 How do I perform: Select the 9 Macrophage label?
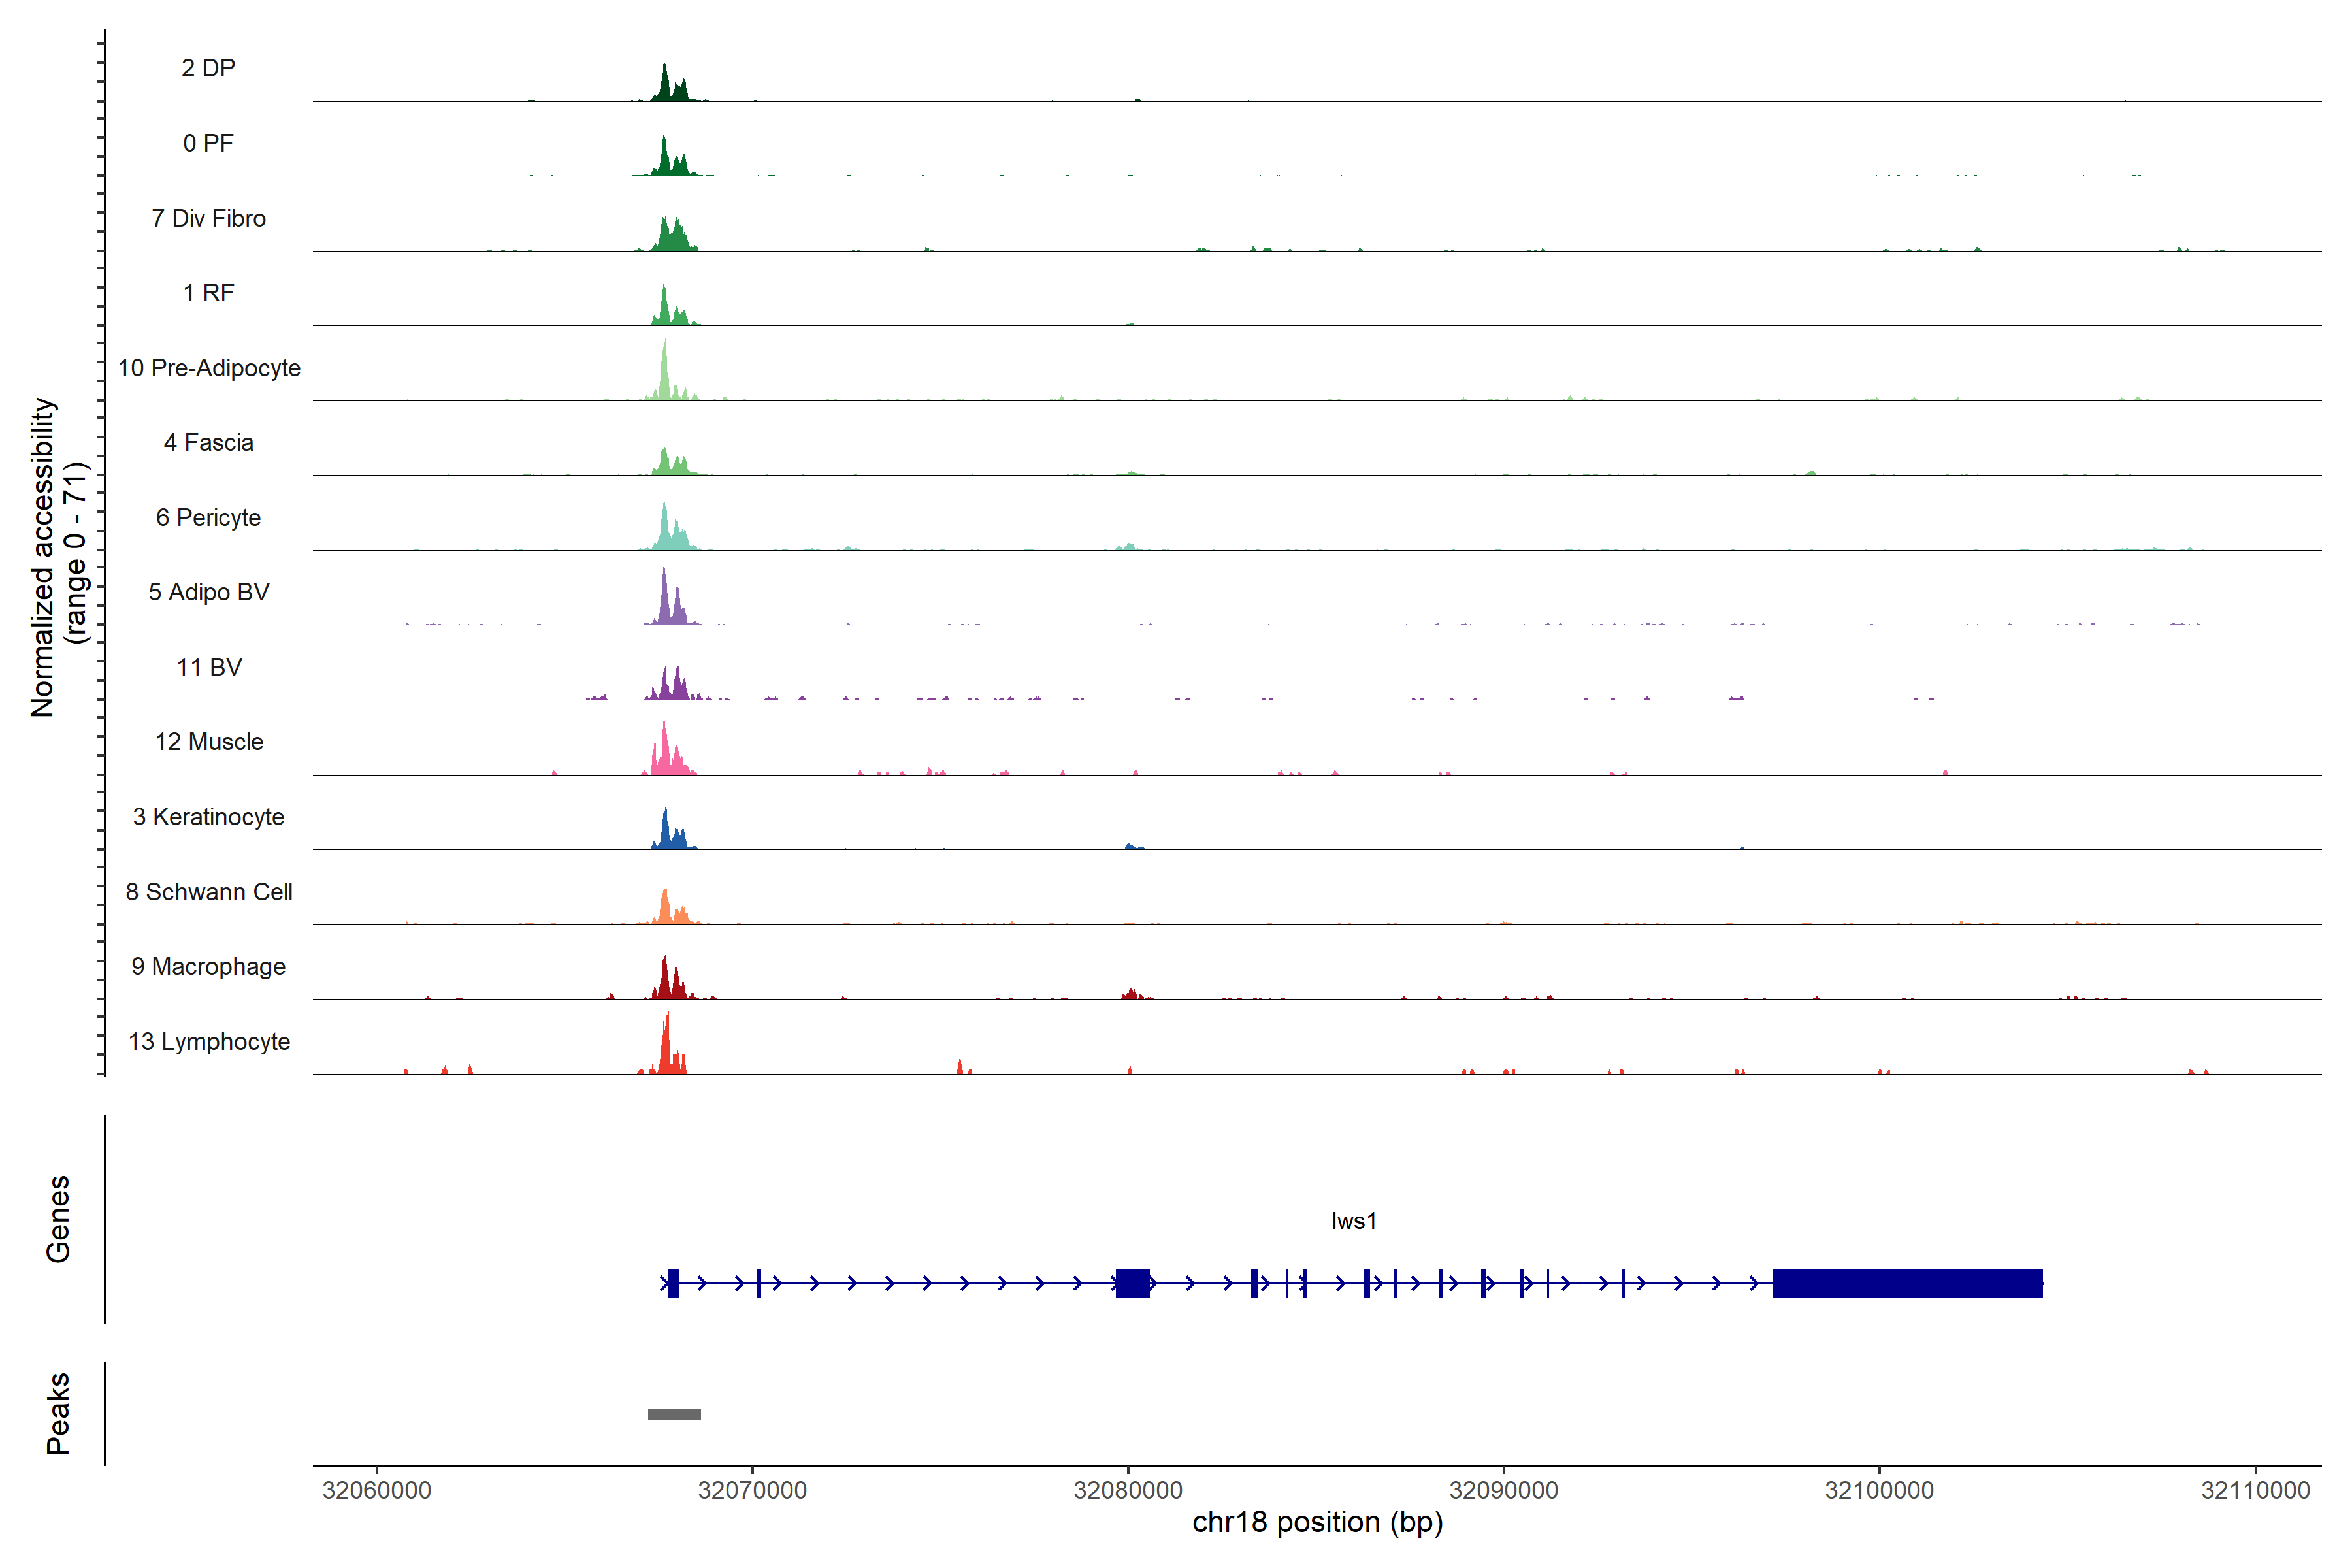coord(209,966)
